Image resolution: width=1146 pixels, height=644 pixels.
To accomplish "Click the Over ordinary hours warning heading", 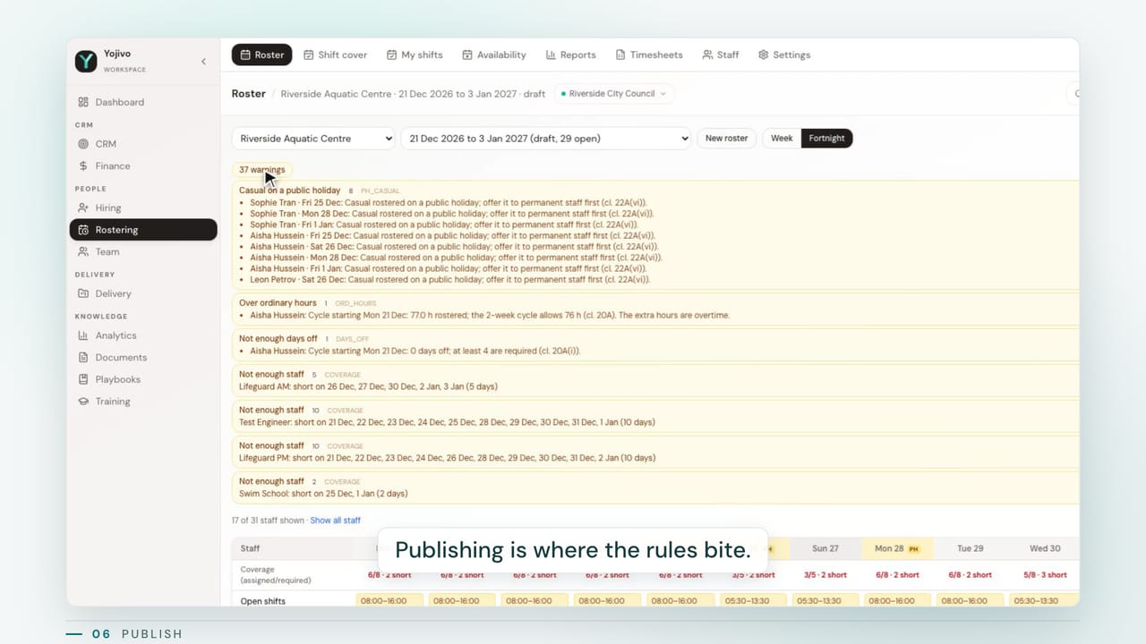I will (x=278, y=303).
